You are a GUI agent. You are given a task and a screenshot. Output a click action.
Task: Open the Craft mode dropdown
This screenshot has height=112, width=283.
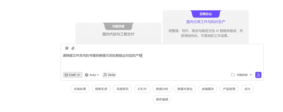(73, 75)
